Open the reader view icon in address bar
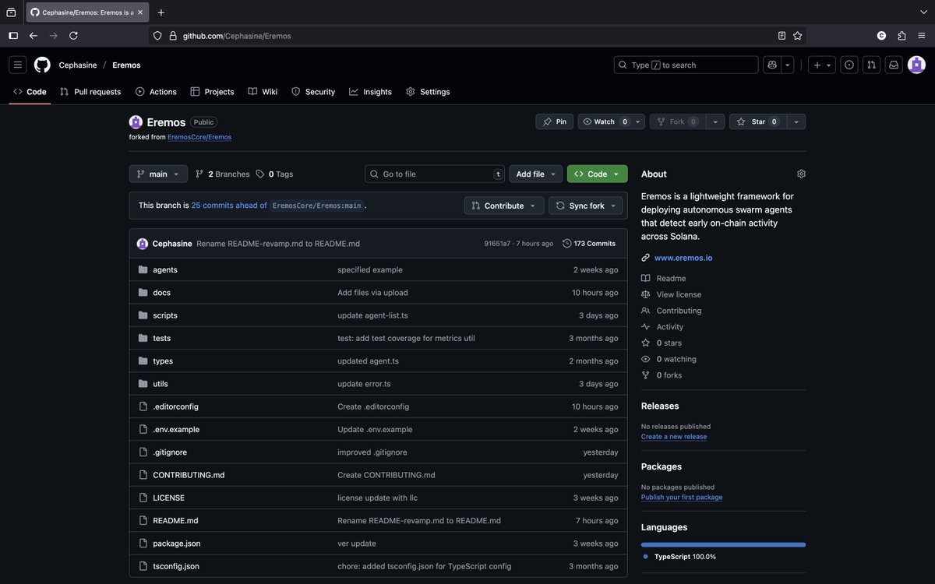935x584 pixels. point(782,36)
